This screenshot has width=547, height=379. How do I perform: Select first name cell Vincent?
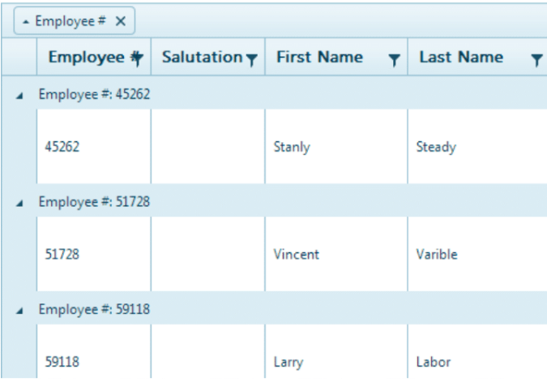(x=336, y=254)
